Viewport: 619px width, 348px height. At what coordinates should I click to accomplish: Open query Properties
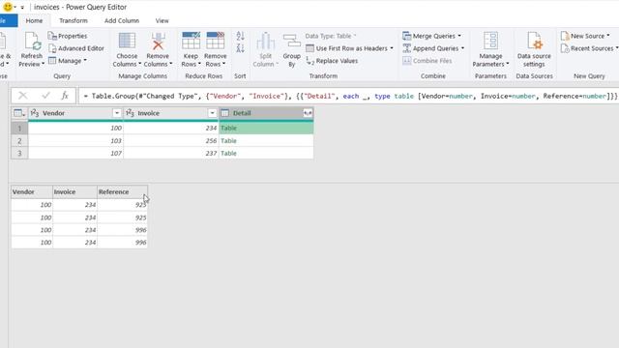[68, 36]
